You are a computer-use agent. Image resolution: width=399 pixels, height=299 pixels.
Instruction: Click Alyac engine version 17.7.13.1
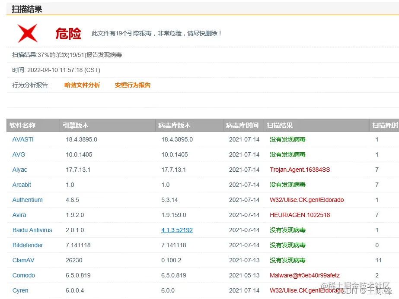tap(78, 170)
